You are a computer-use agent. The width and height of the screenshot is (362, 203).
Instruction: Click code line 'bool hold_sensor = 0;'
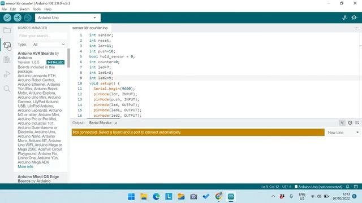click(112, 56)
